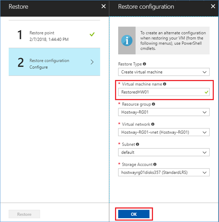Open the Storage Account dropdown

pyautogui.click(x=164, y=172)
